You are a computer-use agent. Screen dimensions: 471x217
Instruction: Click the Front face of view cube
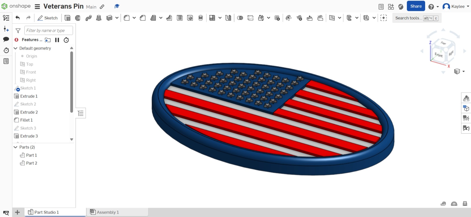coord(439,55)
